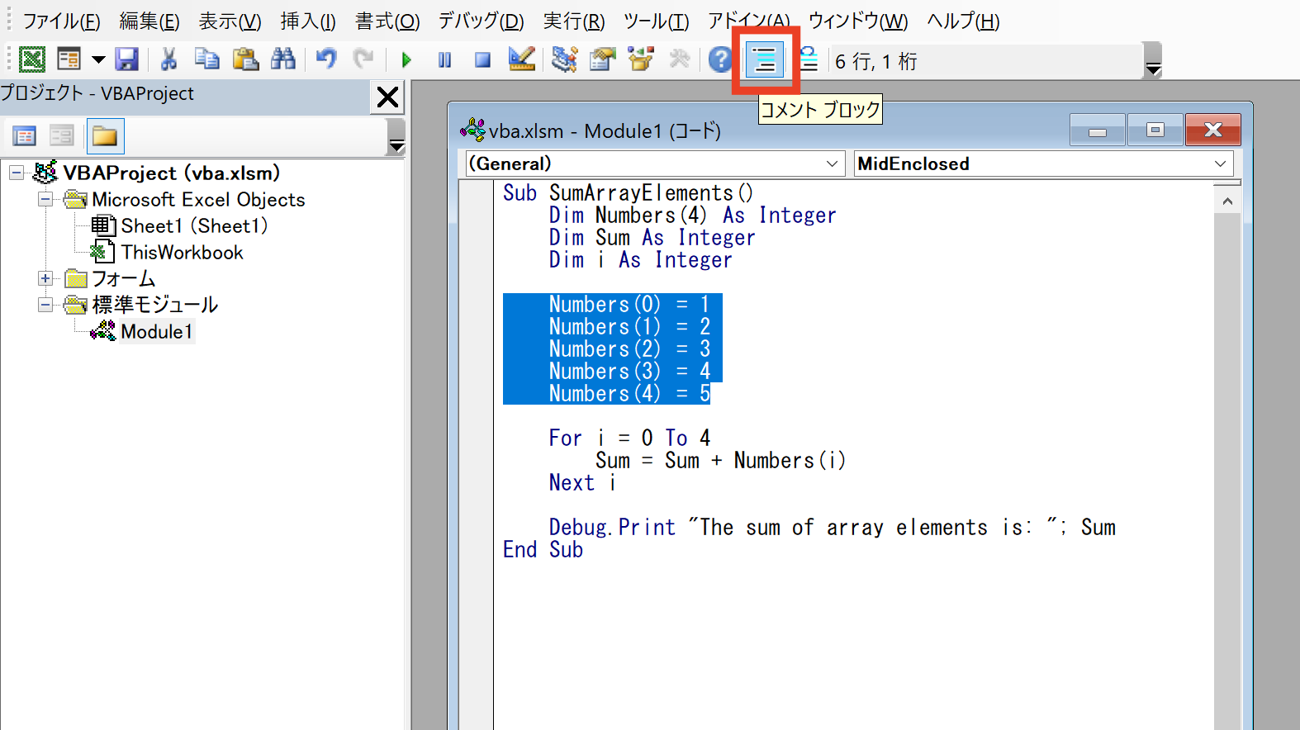Screen dimensions: 1300x730
Task: Open the 編集(E) menu
Action: pyautogui.click(x=149, y=21)
